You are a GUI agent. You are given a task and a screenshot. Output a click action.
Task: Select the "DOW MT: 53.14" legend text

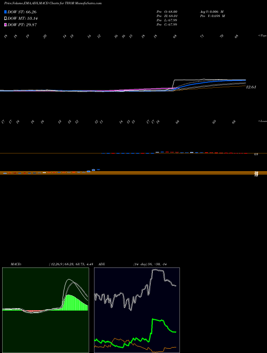[22, 19]
